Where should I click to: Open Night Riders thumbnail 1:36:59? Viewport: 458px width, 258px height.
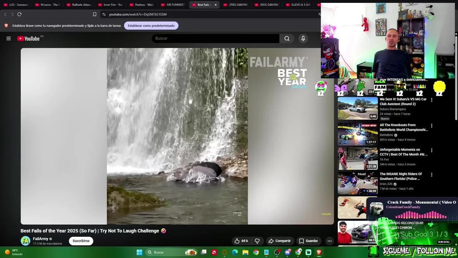357,183
